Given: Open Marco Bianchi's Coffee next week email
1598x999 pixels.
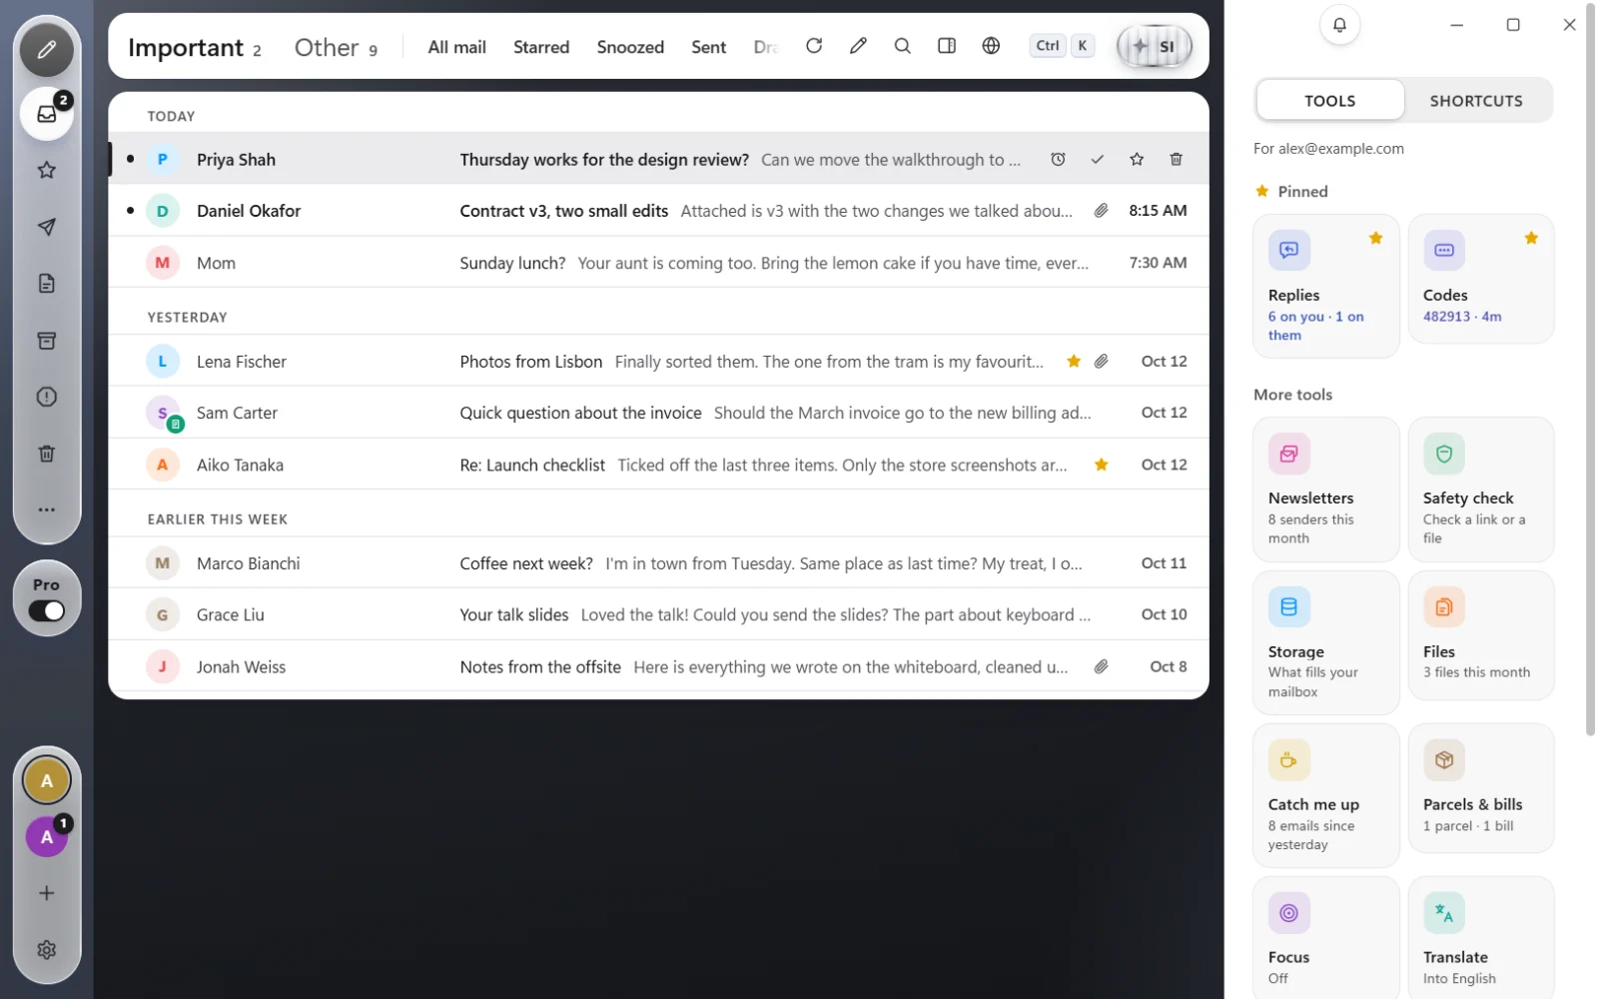Looking at the screenshot, I should point(658,563).
